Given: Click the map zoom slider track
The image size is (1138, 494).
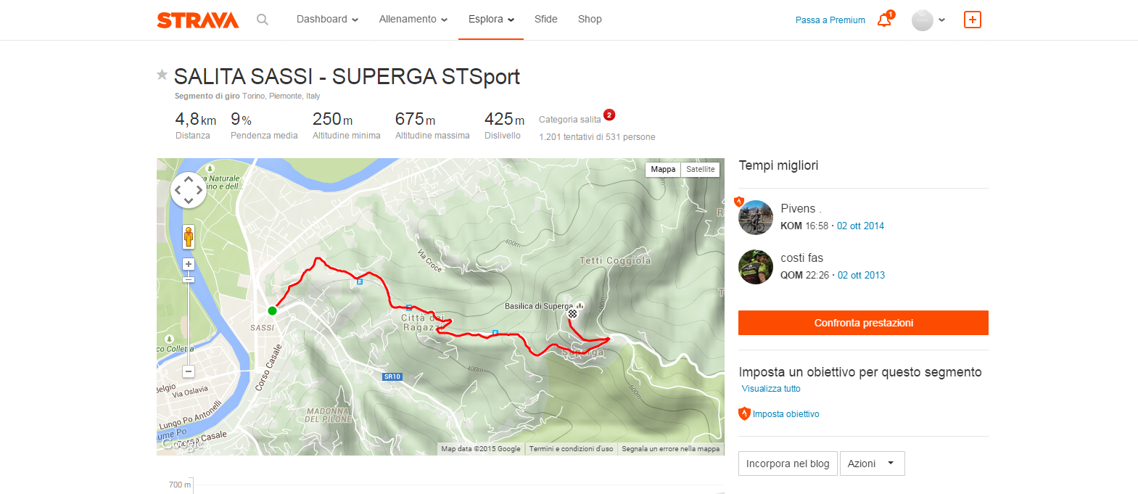Looking at the screenshot, I should coord(189,319).
